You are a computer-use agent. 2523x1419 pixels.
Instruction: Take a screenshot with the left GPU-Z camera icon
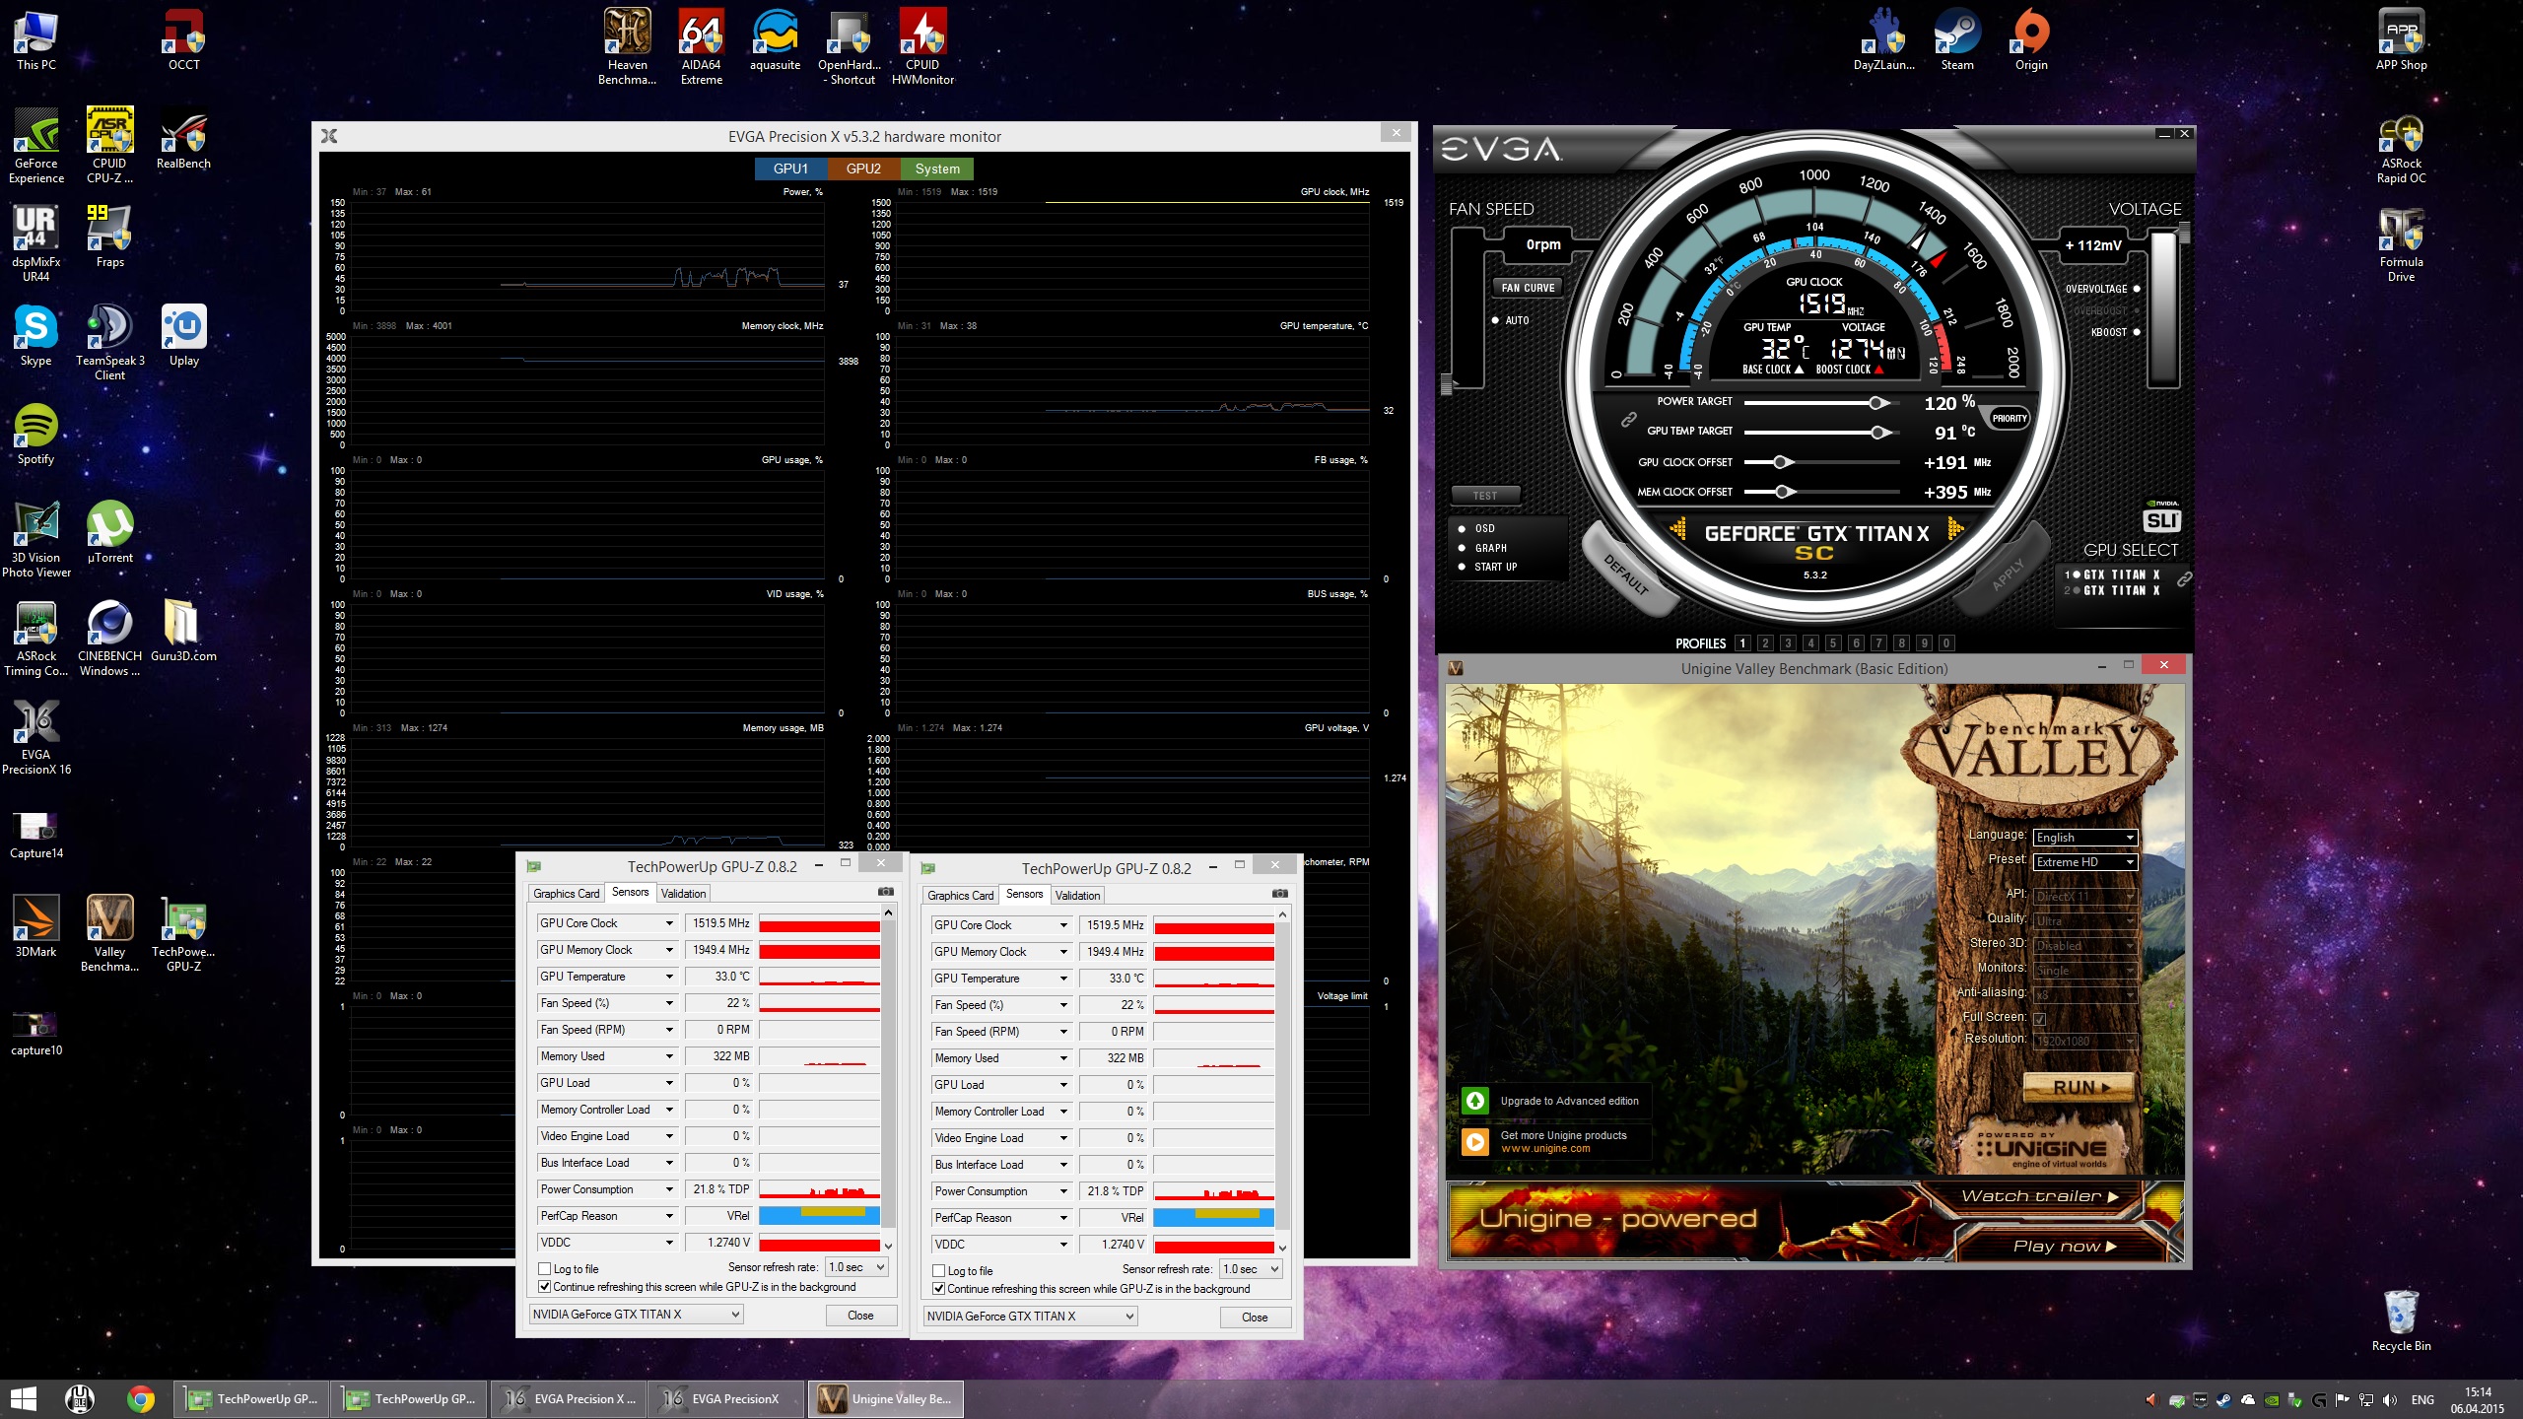click(x=886, y=891)
